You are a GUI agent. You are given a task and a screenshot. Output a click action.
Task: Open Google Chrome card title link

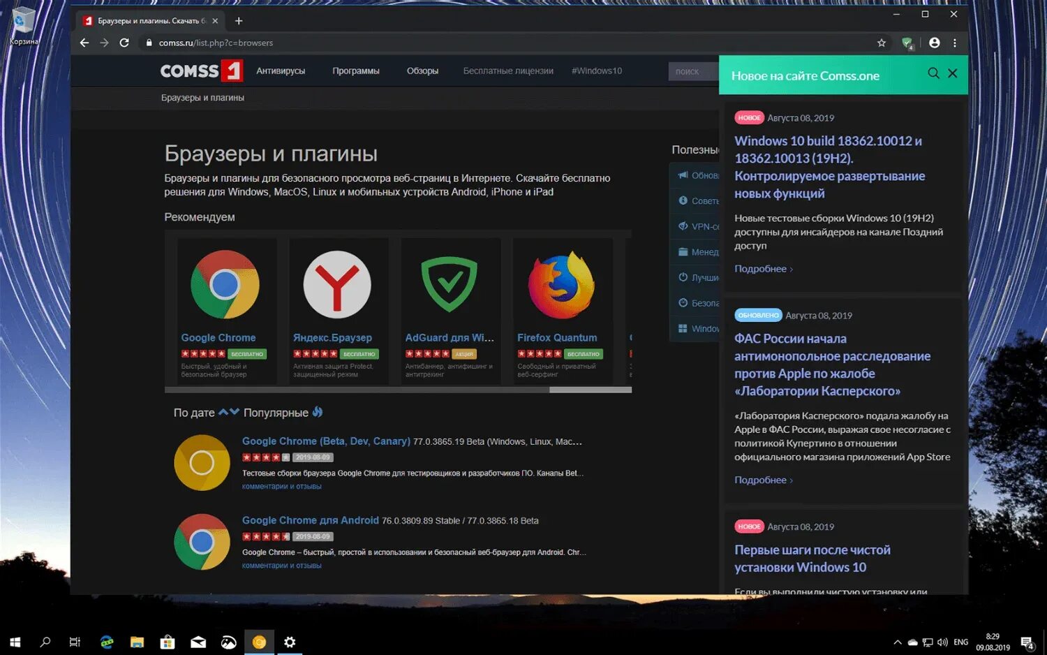click(218, 337)
